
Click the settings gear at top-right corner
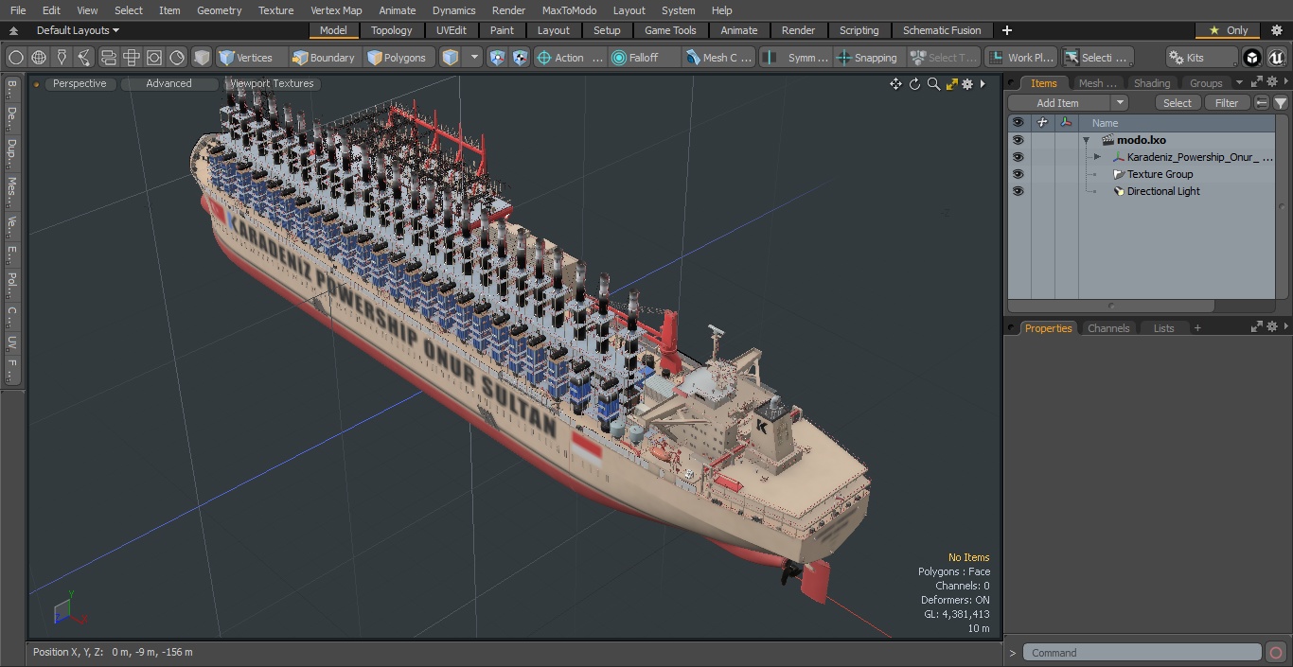click(x=1276, y=30)
